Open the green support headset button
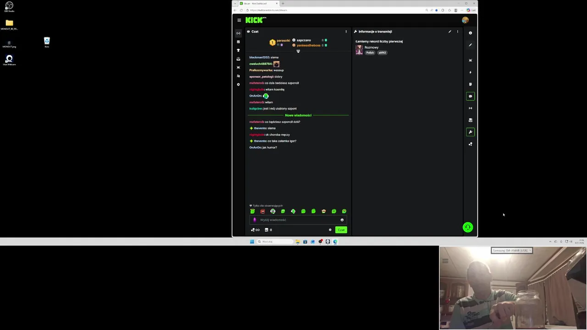This screenshot has width=587, height=330. [x=468, y=227]
